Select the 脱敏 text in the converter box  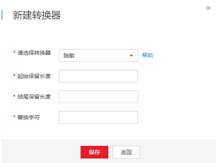pyautogui.click(x=69, y=56)
